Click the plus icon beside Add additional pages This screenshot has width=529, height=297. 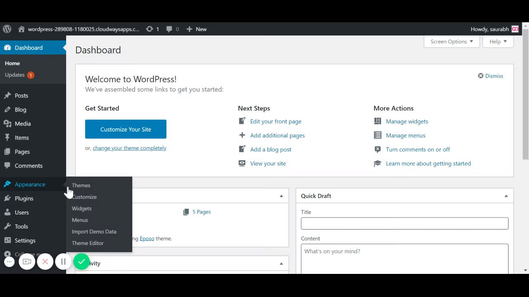click(242, 135)
